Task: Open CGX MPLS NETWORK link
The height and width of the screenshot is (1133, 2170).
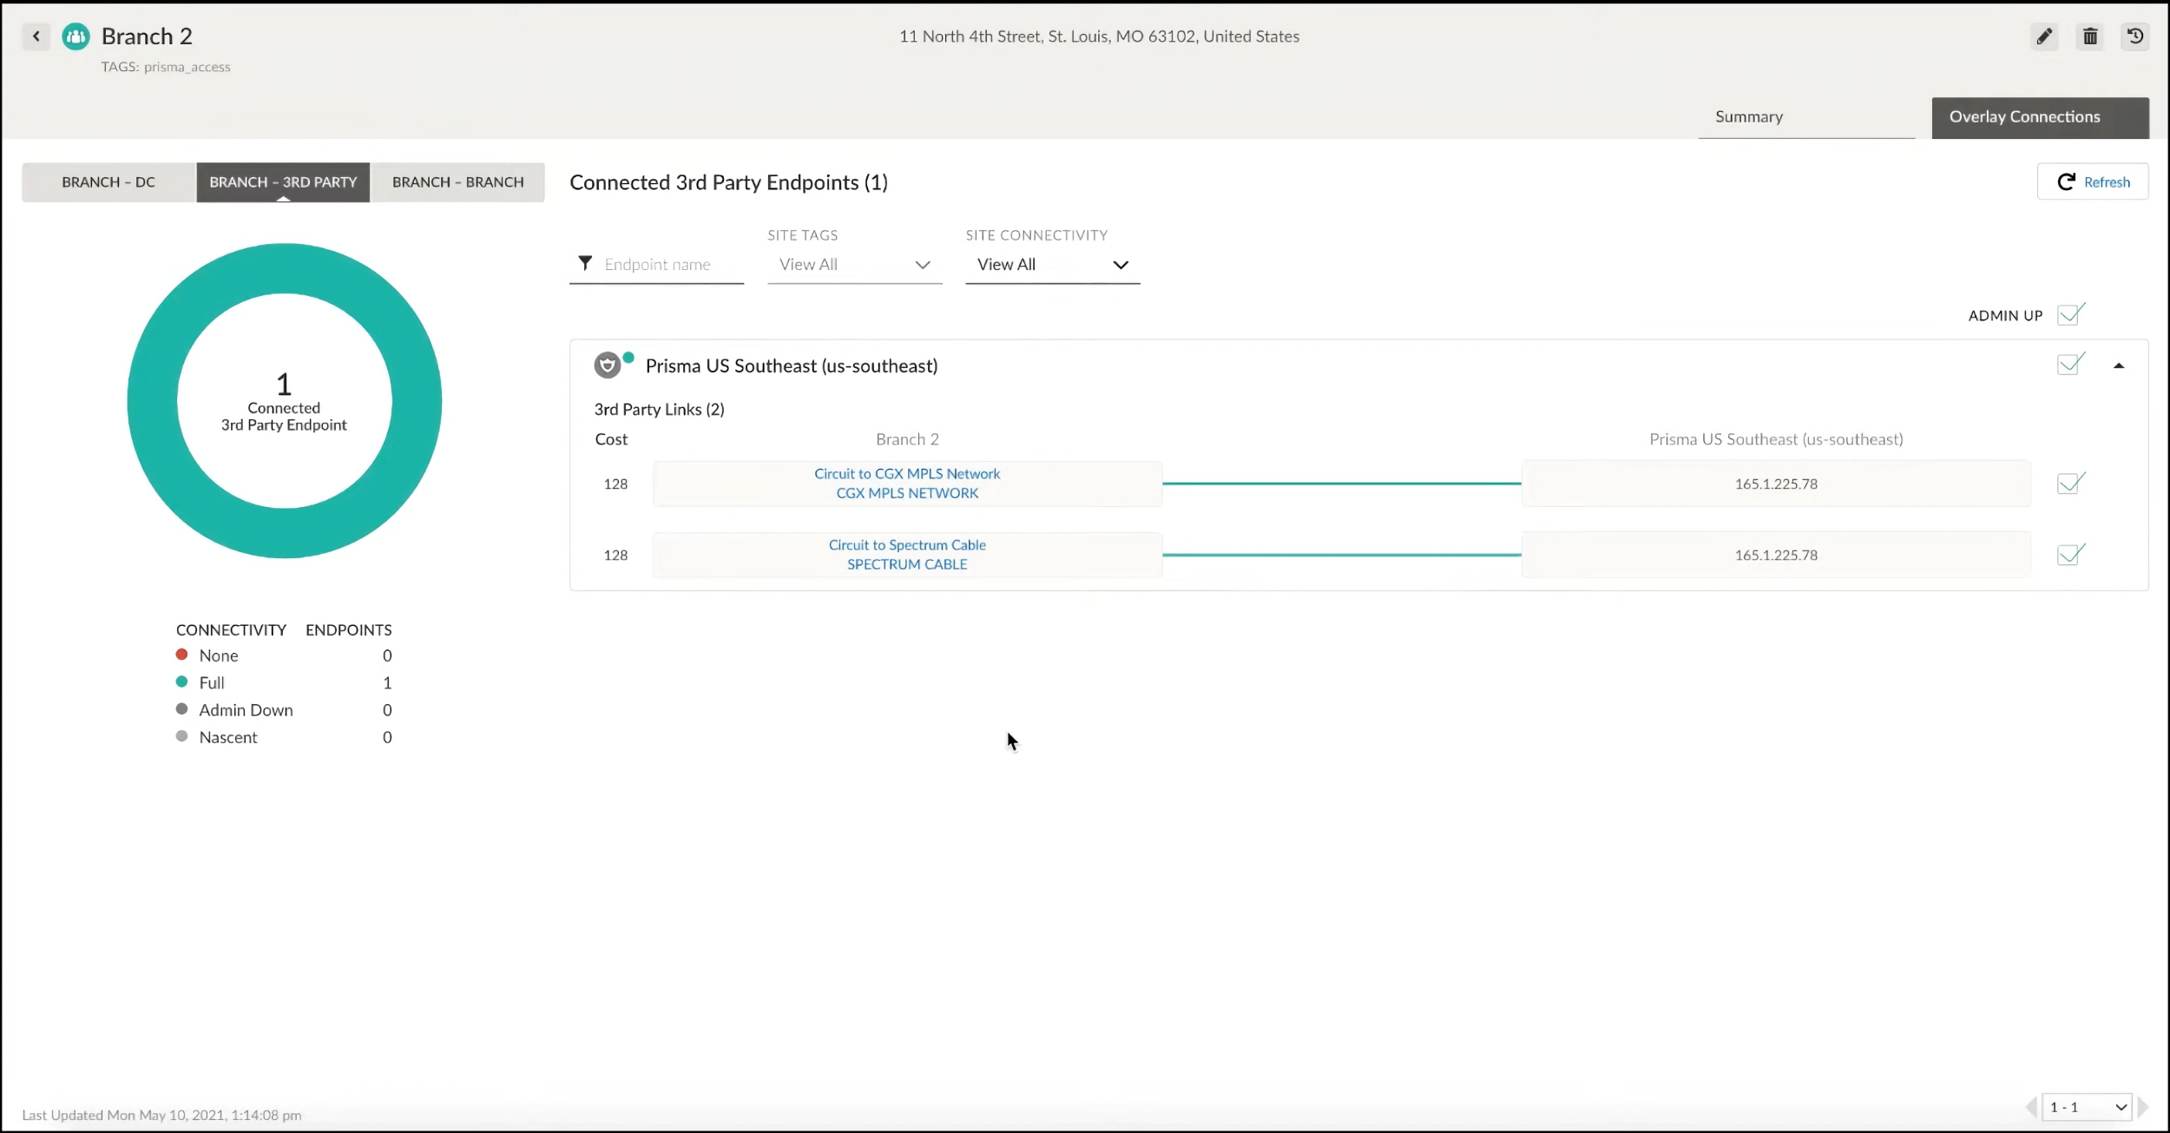Action: click(907, 492)
